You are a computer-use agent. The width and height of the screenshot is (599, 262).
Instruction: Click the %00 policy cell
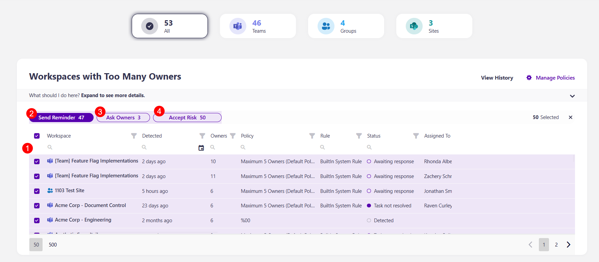[x=246, y=221]
